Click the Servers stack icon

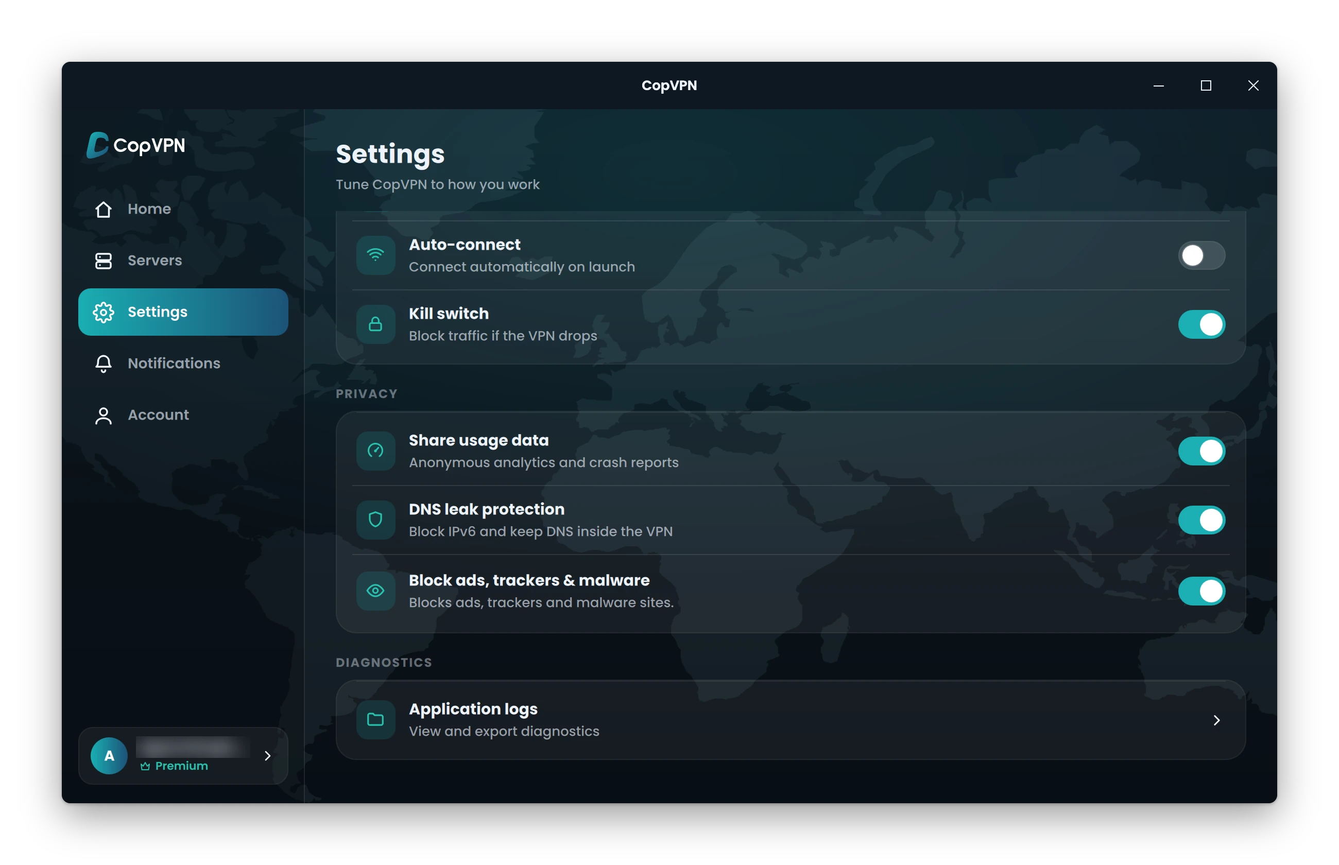(104, 261)
